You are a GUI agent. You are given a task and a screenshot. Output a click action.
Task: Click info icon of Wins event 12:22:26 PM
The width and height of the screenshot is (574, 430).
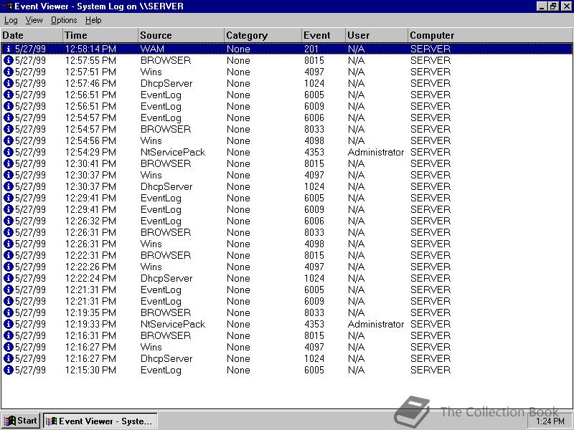9,267
